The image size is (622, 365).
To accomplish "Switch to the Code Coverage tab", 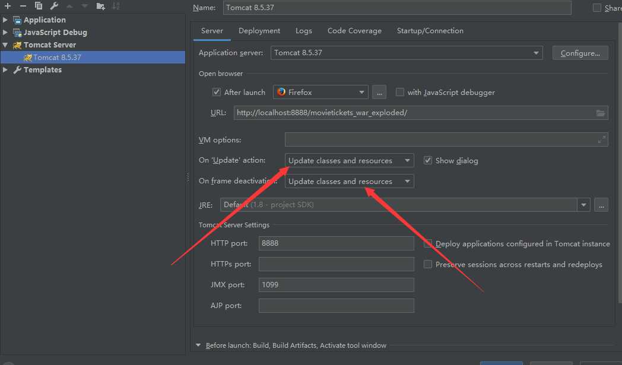I will (x=354, y=31).
